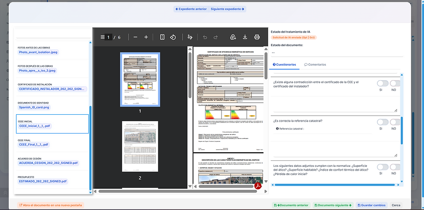Viewport: 424px width, 210px height.
Task: Click the IA status badge 'Solicitud de IA enviada'
Action: pyautogui.click(x=294, y=38)
